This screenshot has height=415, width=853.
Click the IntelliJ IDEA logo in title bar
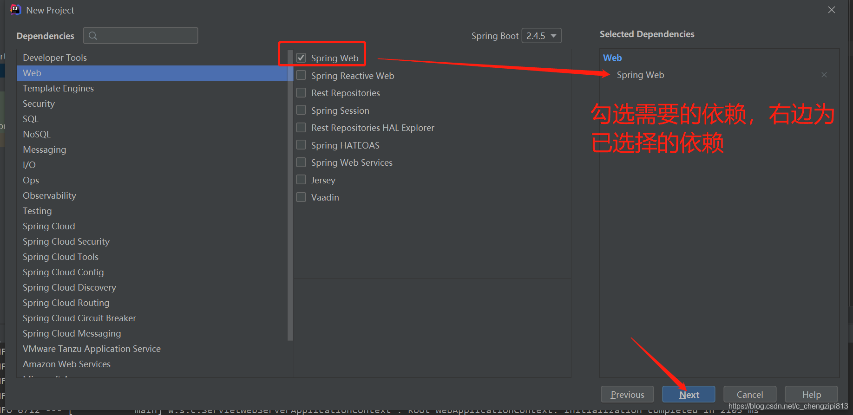tap(16, 10)
